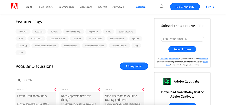Select the responsive tag
226x105 pixels.
(93, 32)
